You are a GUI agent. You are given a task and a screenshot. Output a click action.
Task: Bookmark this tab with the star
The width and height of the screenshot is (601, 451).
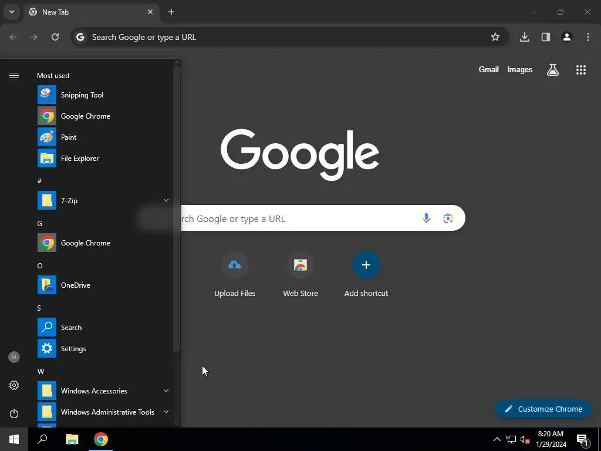(495, 37)
